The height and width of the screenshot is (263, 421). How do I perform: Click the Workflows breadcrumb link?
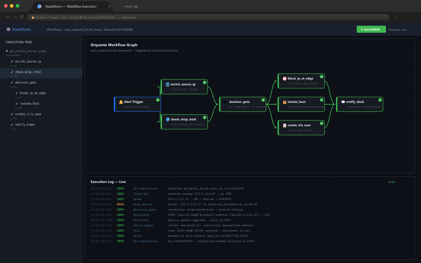(x=54, y=30)
